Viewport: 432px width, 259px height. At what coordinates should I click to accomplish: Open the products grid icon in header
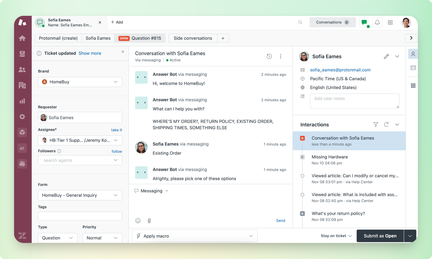click(x=390, y=22)
